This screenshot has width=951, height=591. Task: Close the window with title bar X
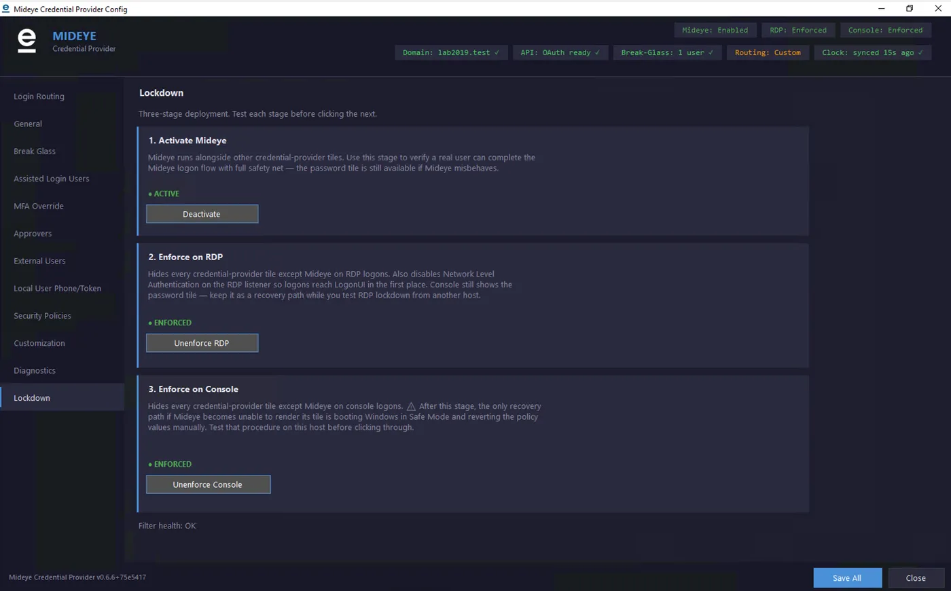(x=937, y=8)
